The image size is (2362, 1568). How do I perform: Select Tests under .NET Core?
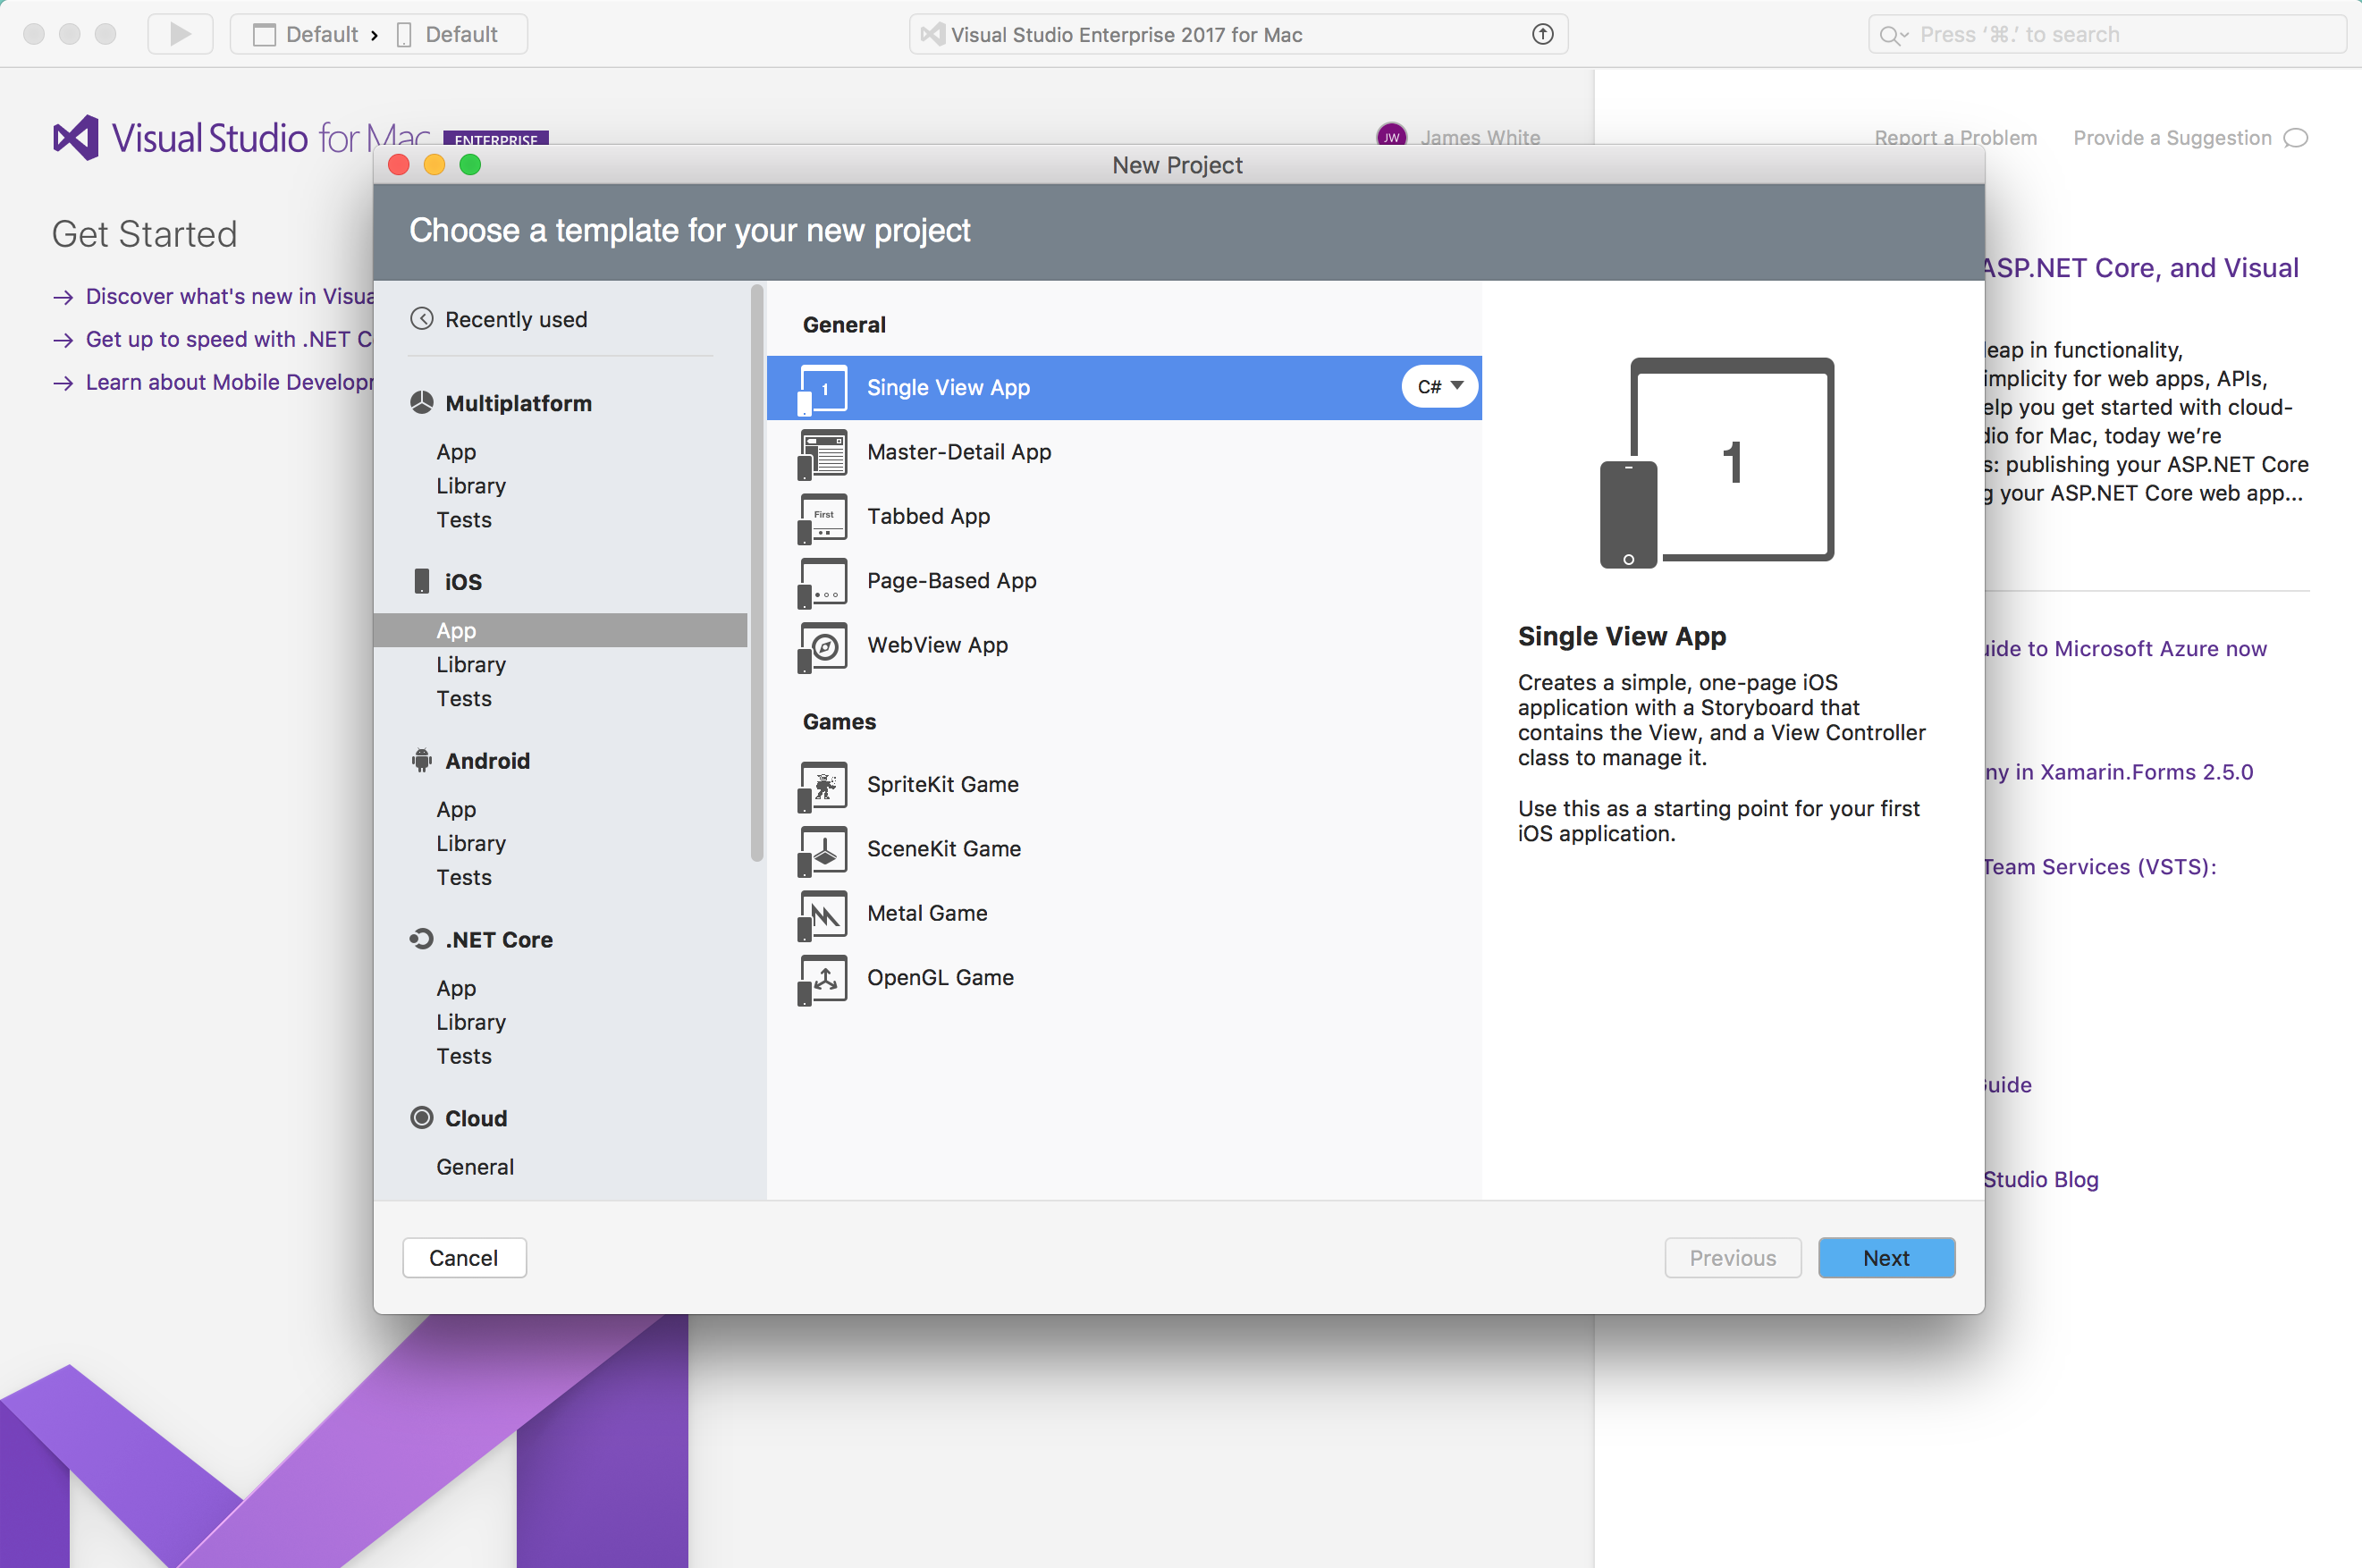click(463, 1056)
